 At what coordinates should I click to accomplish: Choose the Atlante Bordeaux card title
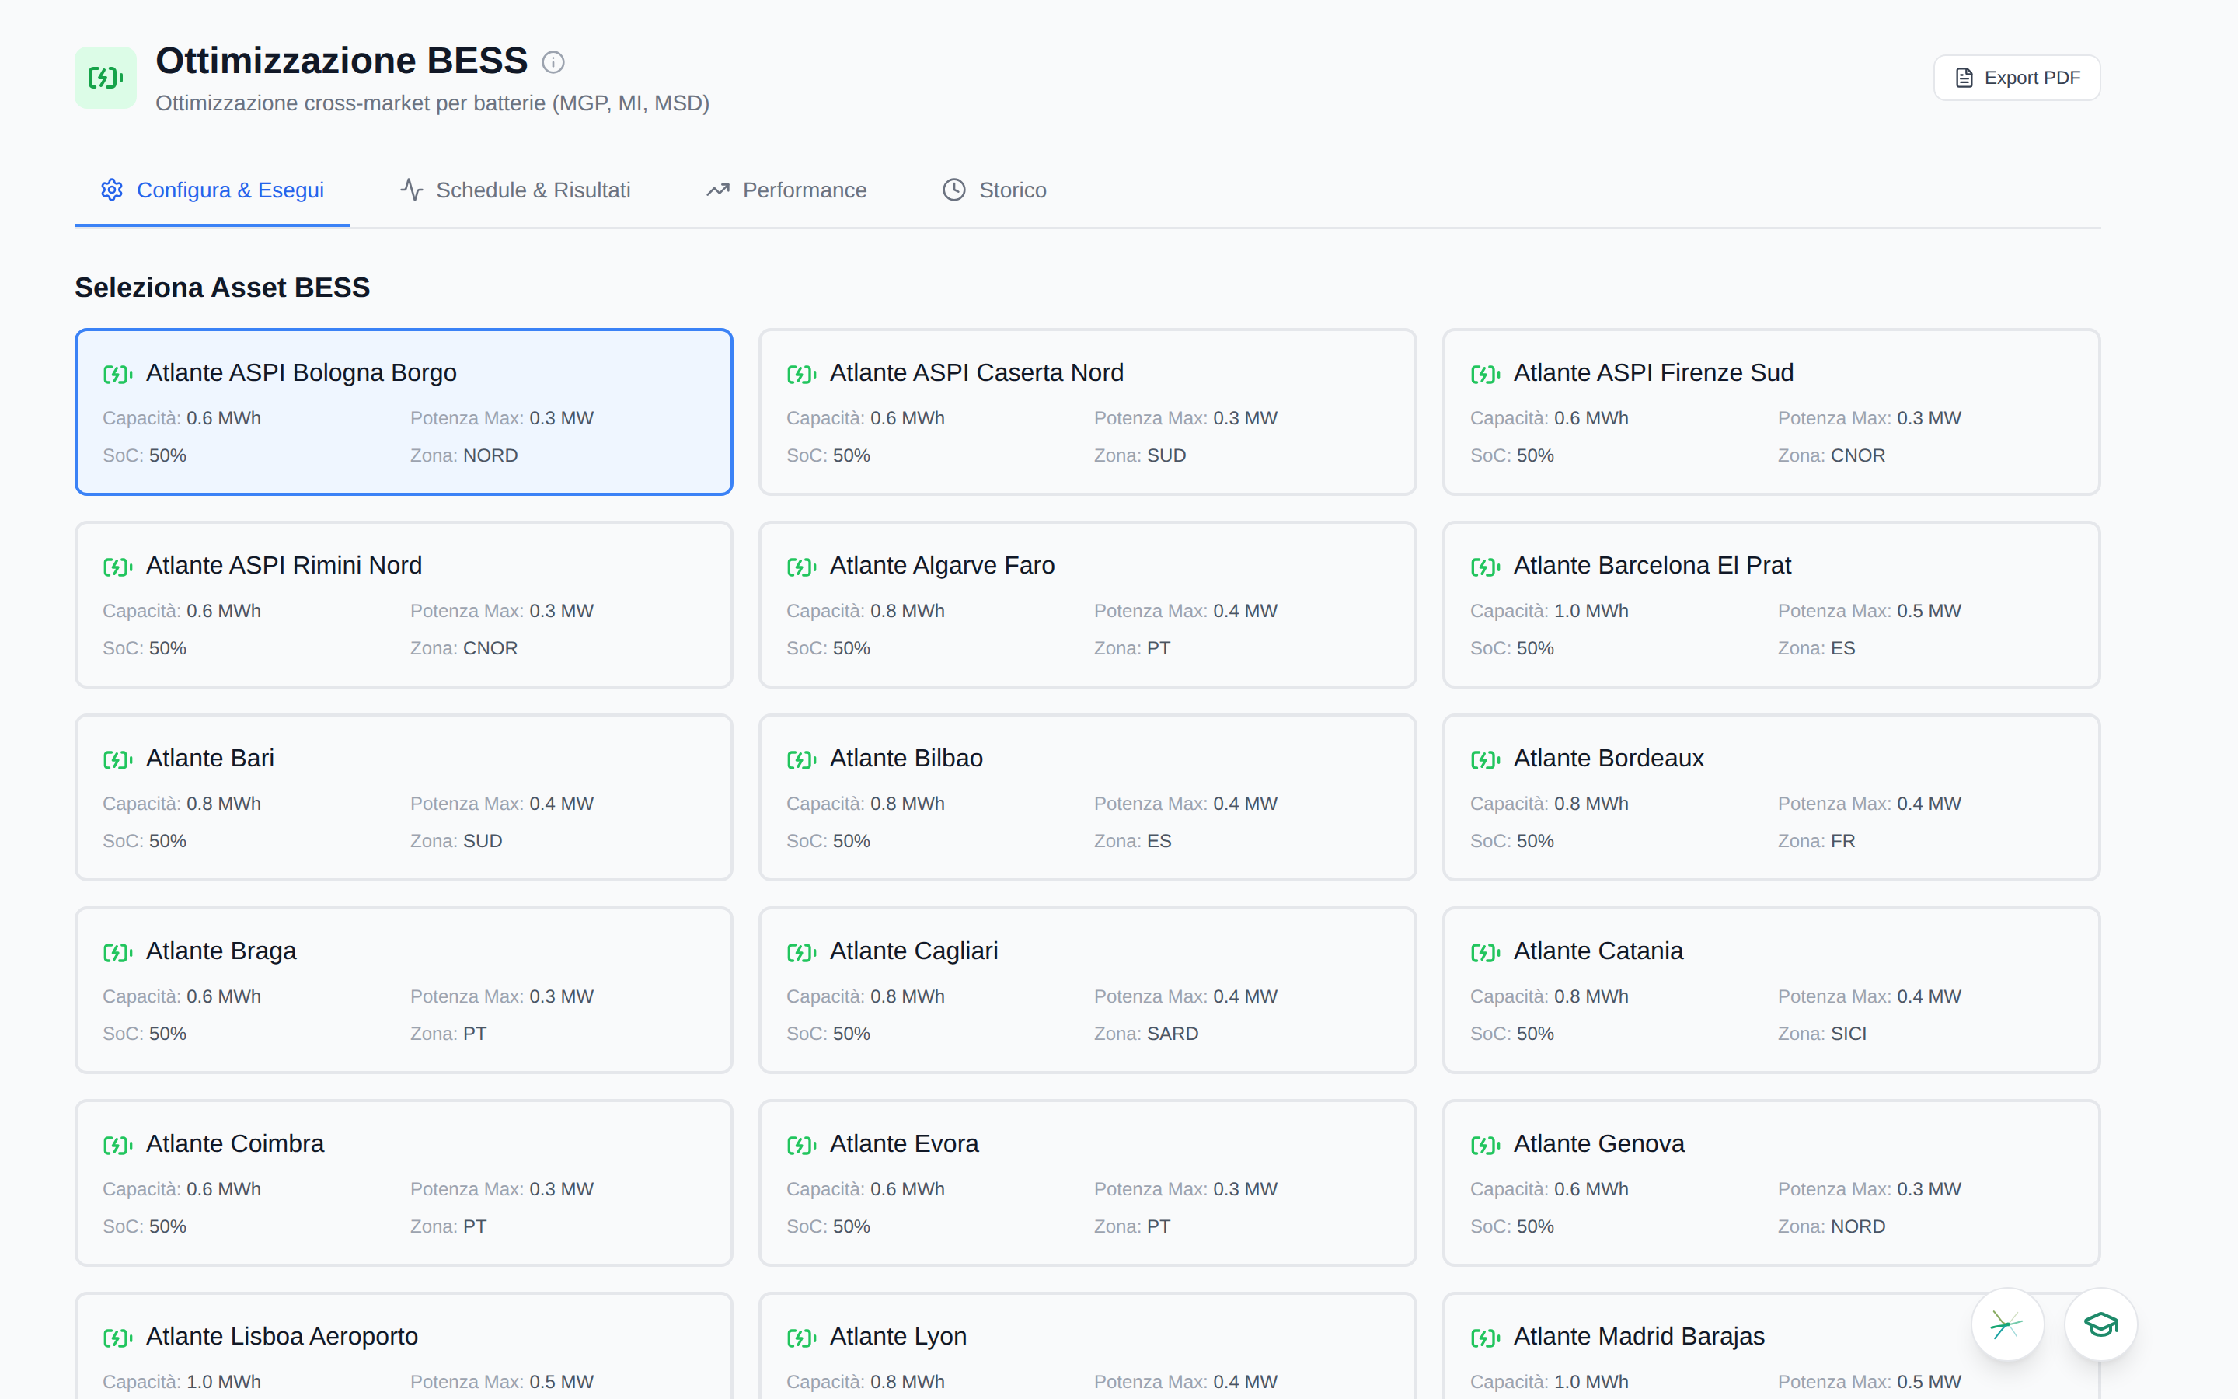click(x=1609, y=758)
